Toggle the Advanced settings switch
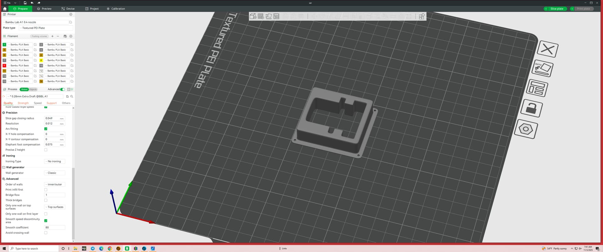The height and width of the screenshot is (252, 603). [x=62, y=89]
